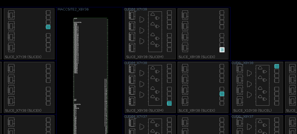Image resolution: width=297 pixels, height=134 pixels.
Task: Select the top multiplexer in SLICE_X10Y38
Action: [x=249, y=73]
